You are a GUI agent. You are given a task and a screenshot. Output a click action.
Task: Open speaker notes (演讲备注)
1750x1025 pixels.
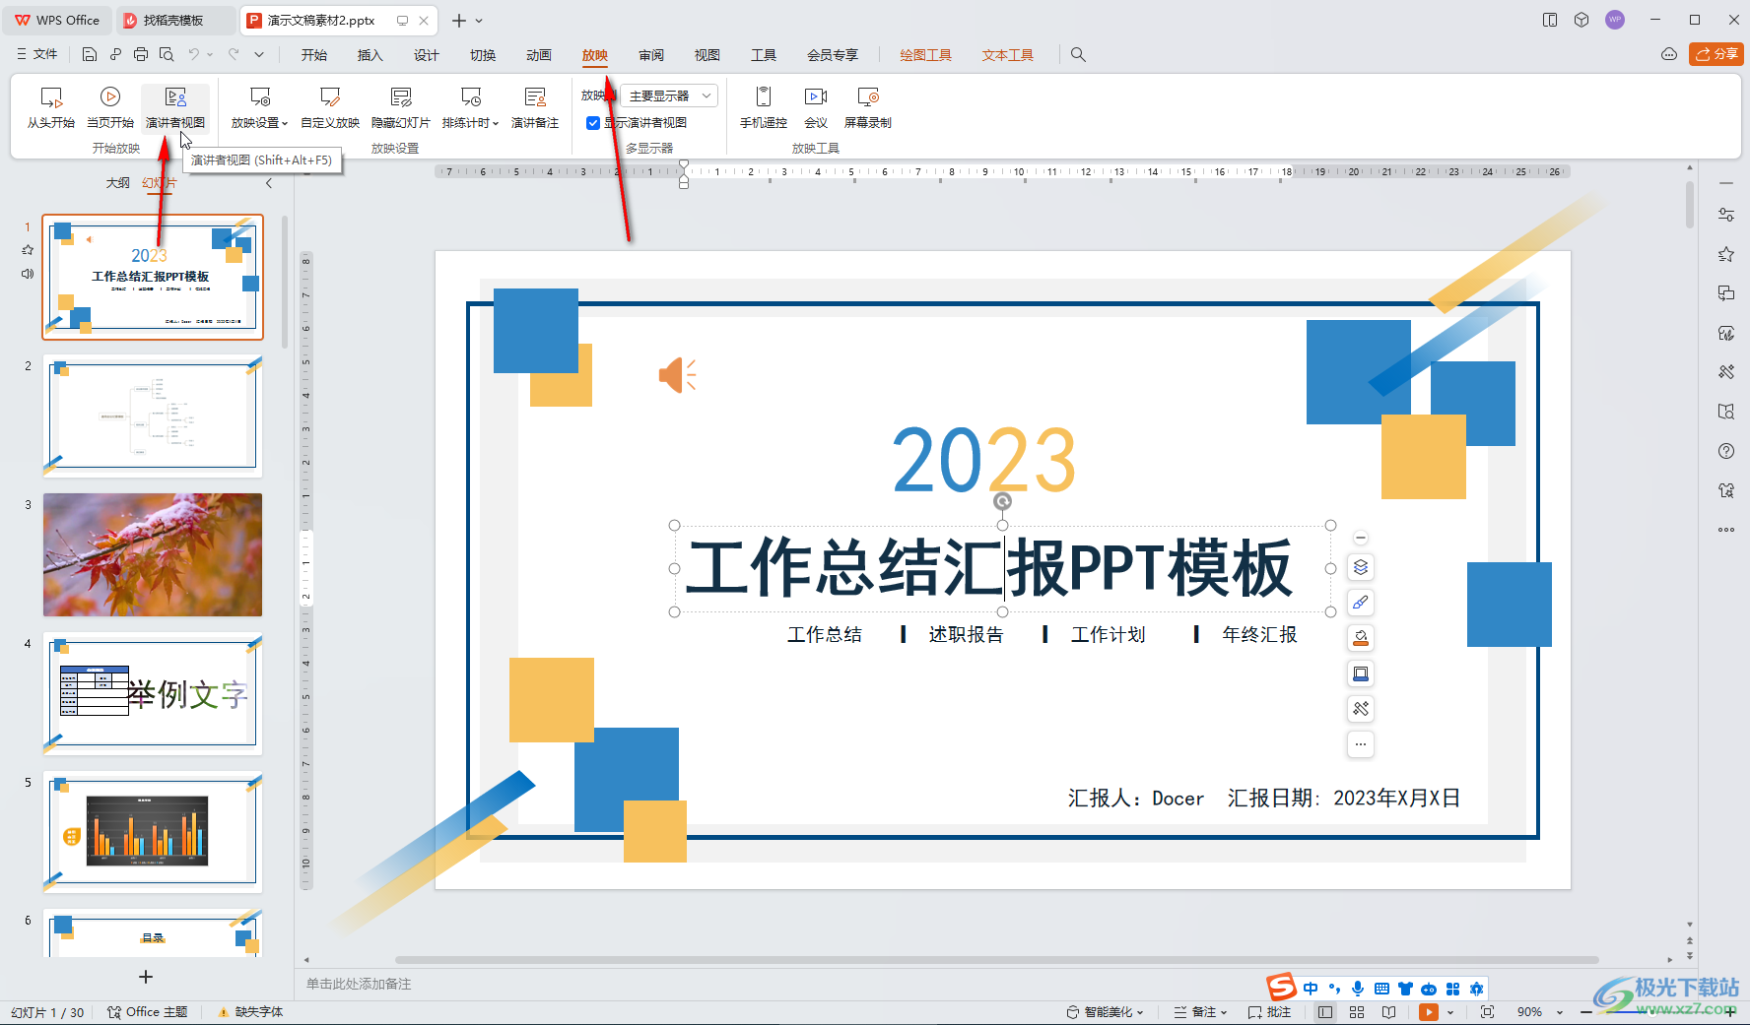535,107
